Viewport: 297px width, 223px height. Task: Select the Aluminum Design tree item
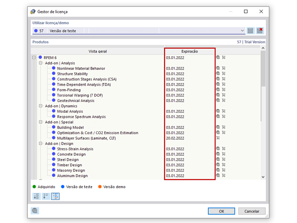point(72,176)
